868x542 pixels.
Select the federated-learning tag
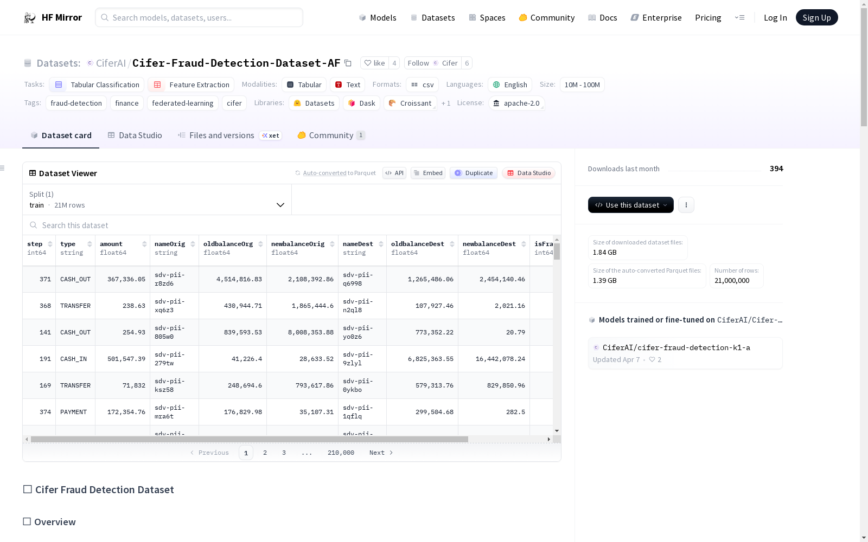coord(183,103)
